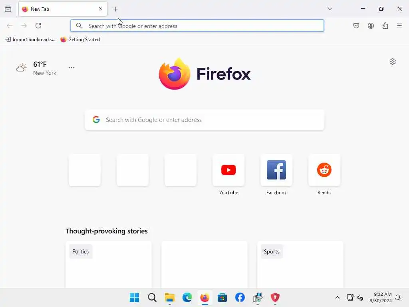Focus the address bar search field
The height and width of the screenshot is (307, 409).
coord(197,26)
